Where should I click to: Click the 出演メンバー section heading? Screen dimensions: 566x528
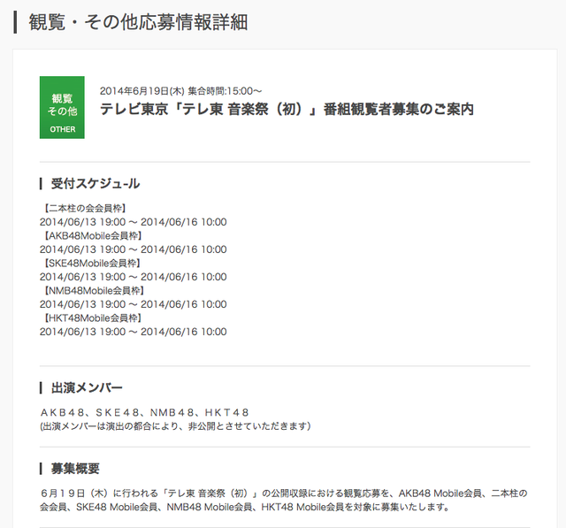pyautogui.click(x=87, y=388)
